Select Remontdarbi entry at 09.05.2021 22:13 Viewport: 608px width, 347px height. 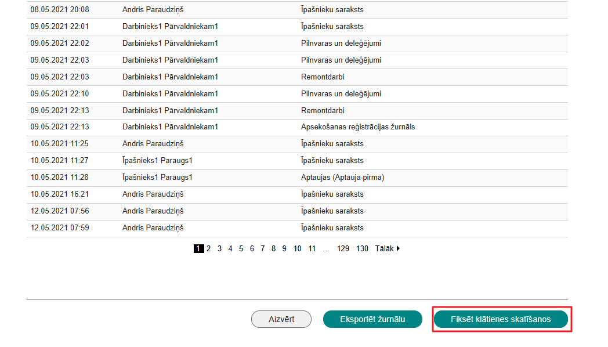[x=297, y=110]
